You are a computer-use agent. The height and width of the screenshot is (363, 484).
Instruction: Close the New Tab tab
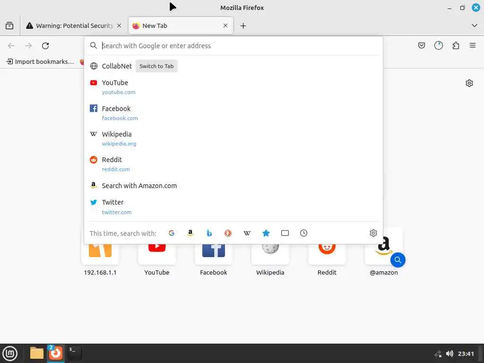point(225,26)
